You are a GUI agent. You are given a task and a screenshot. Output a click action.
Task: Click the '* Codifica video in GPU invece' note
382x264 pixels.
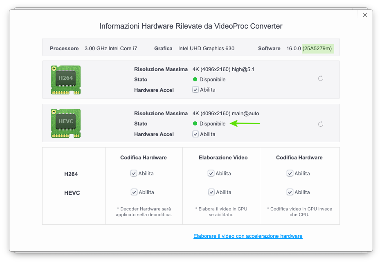point(299,212)
